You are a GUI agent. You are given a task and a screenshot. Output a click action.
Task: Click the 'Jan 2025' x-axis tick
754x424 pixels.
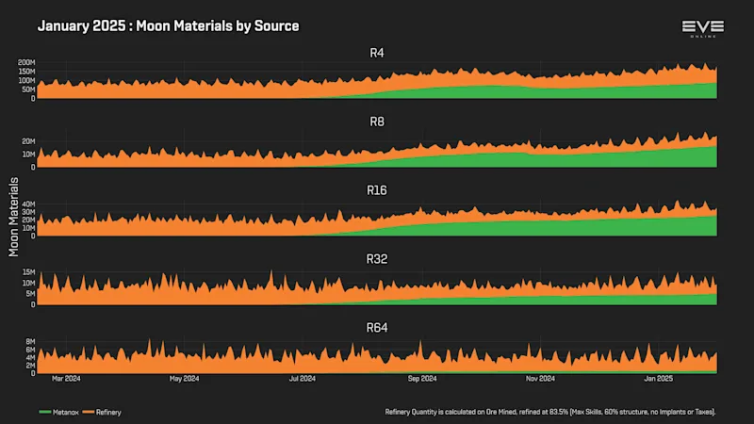click(658, 379)
